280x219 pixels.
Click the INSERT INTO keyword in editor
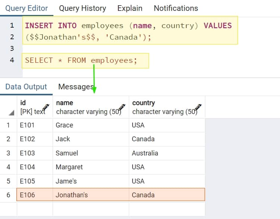51,25
